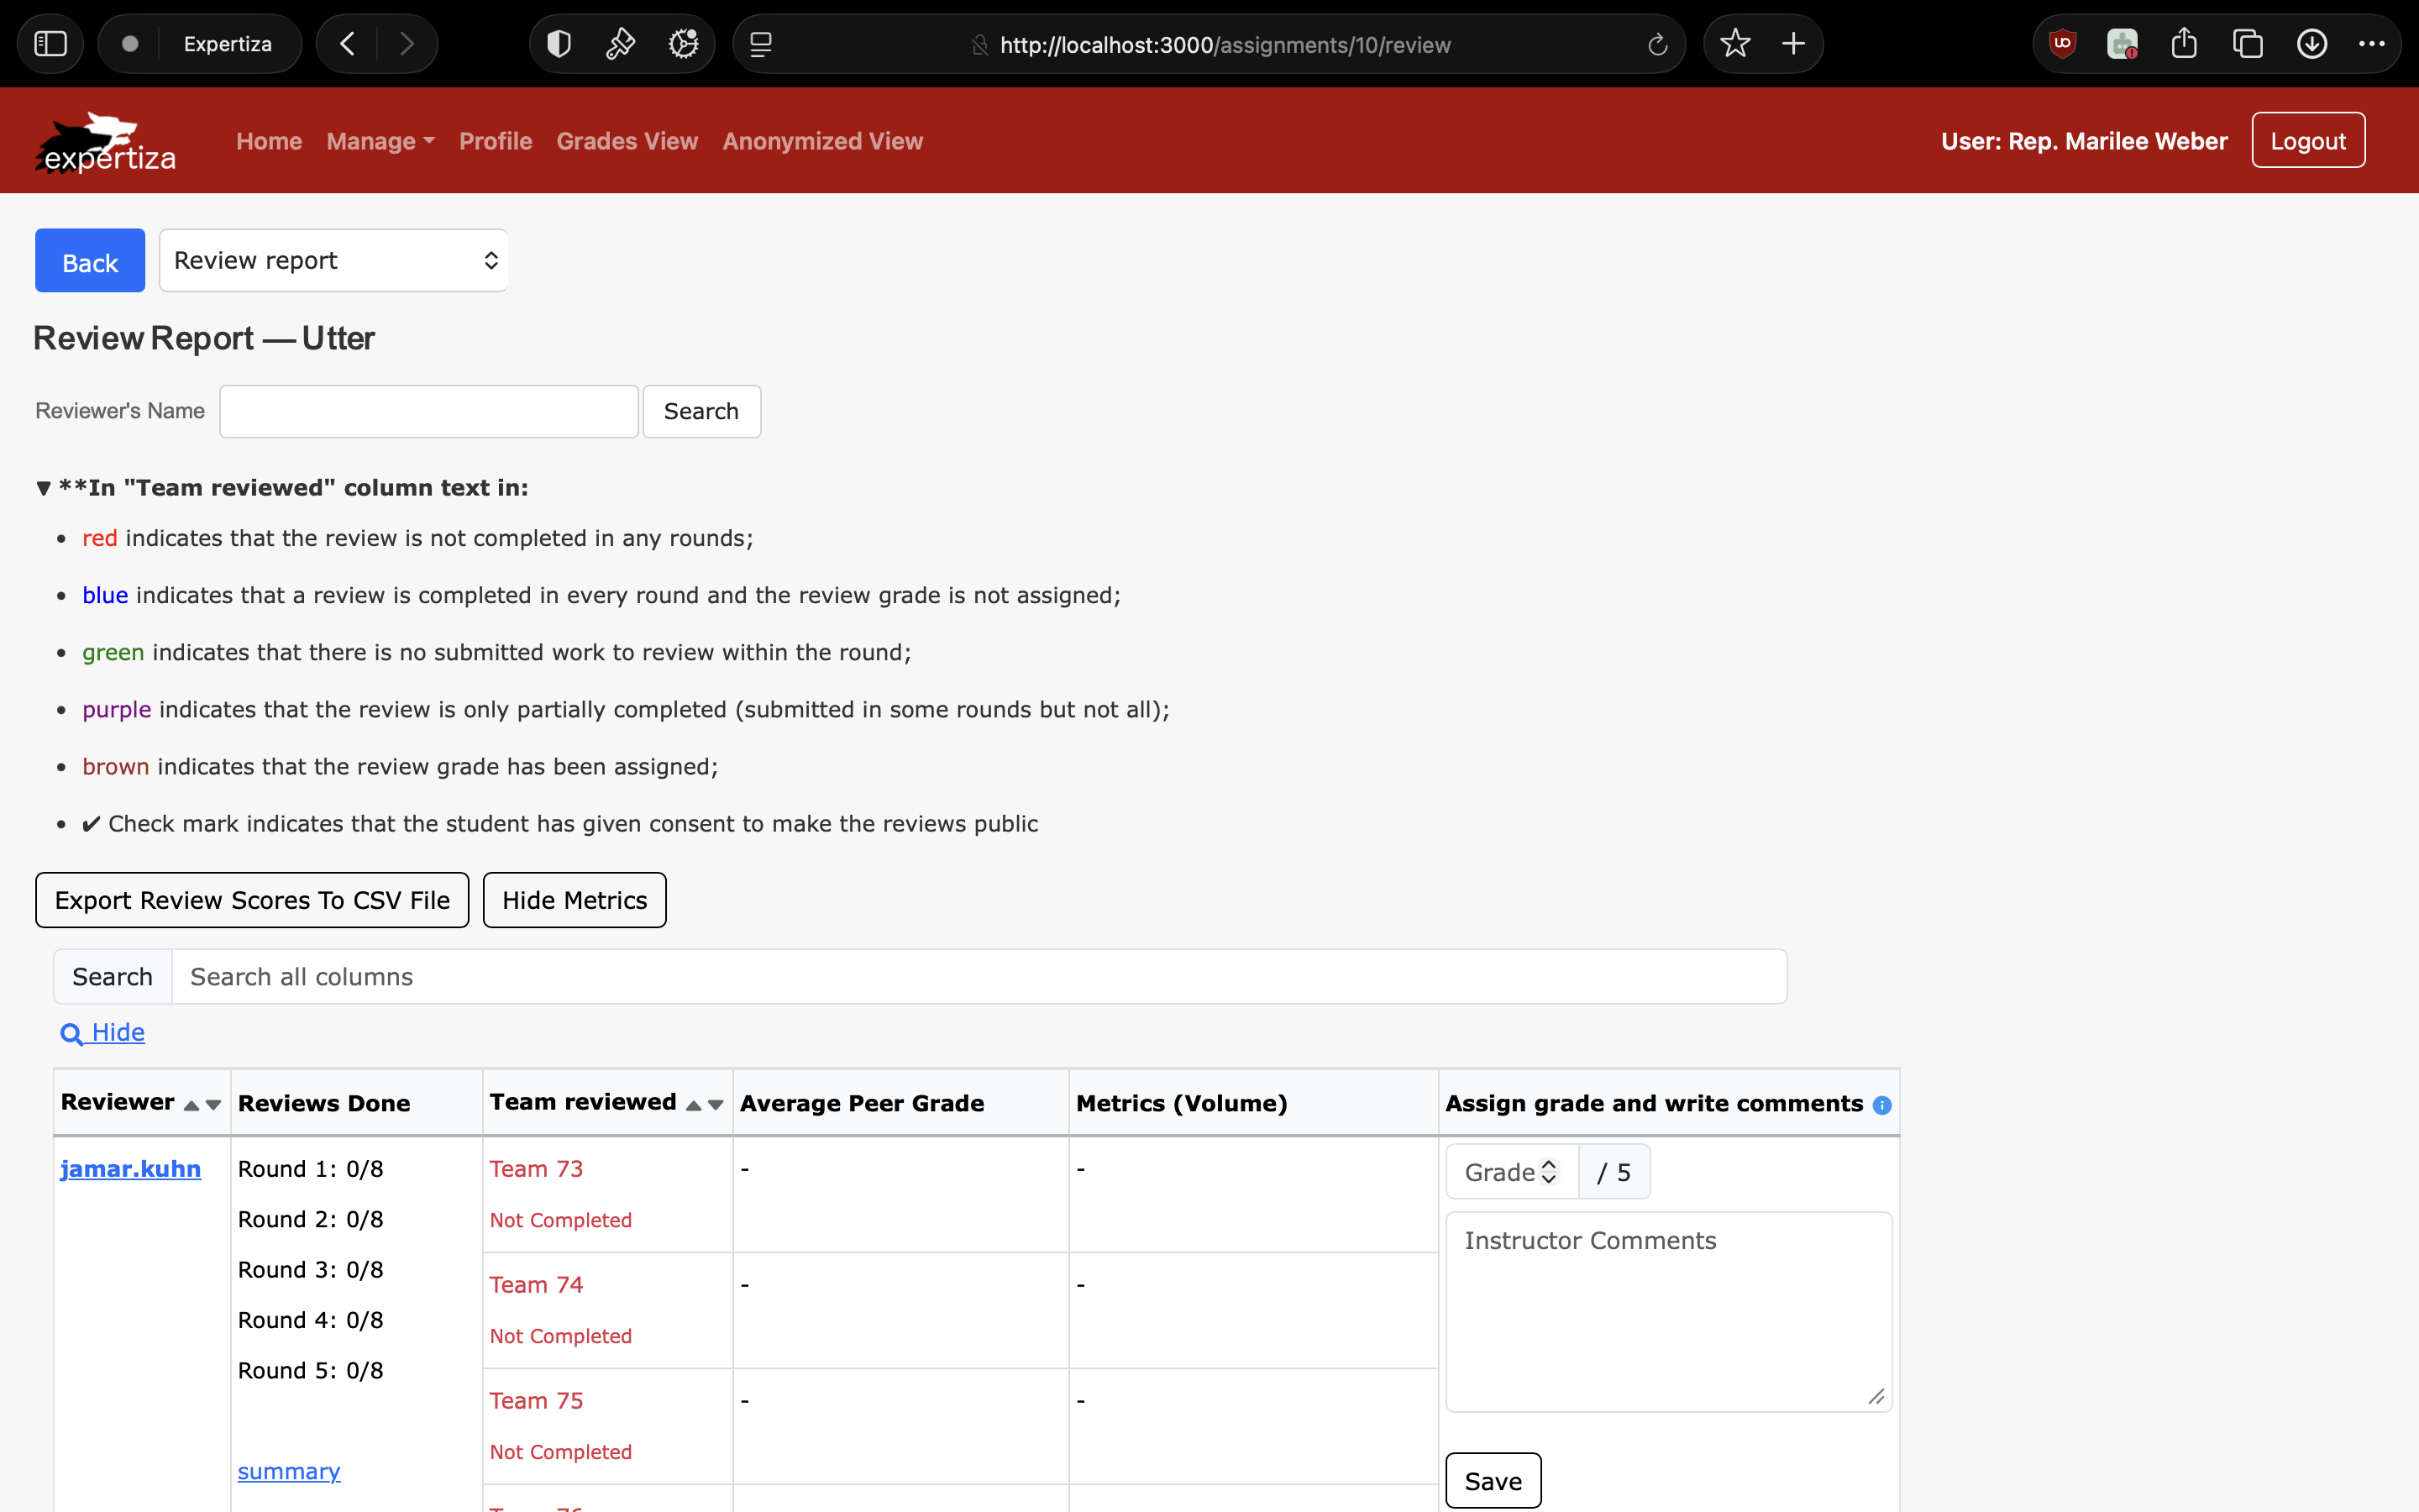This screenshot has width=2419, height=1512.
Task: Click the magnifier icon next to Hide
Action: (71, 1034)
